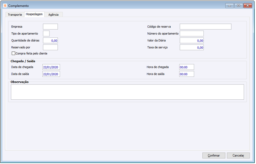Focus the Número do apartamento field
Screen dimensions: 256x164
(192, 34)
